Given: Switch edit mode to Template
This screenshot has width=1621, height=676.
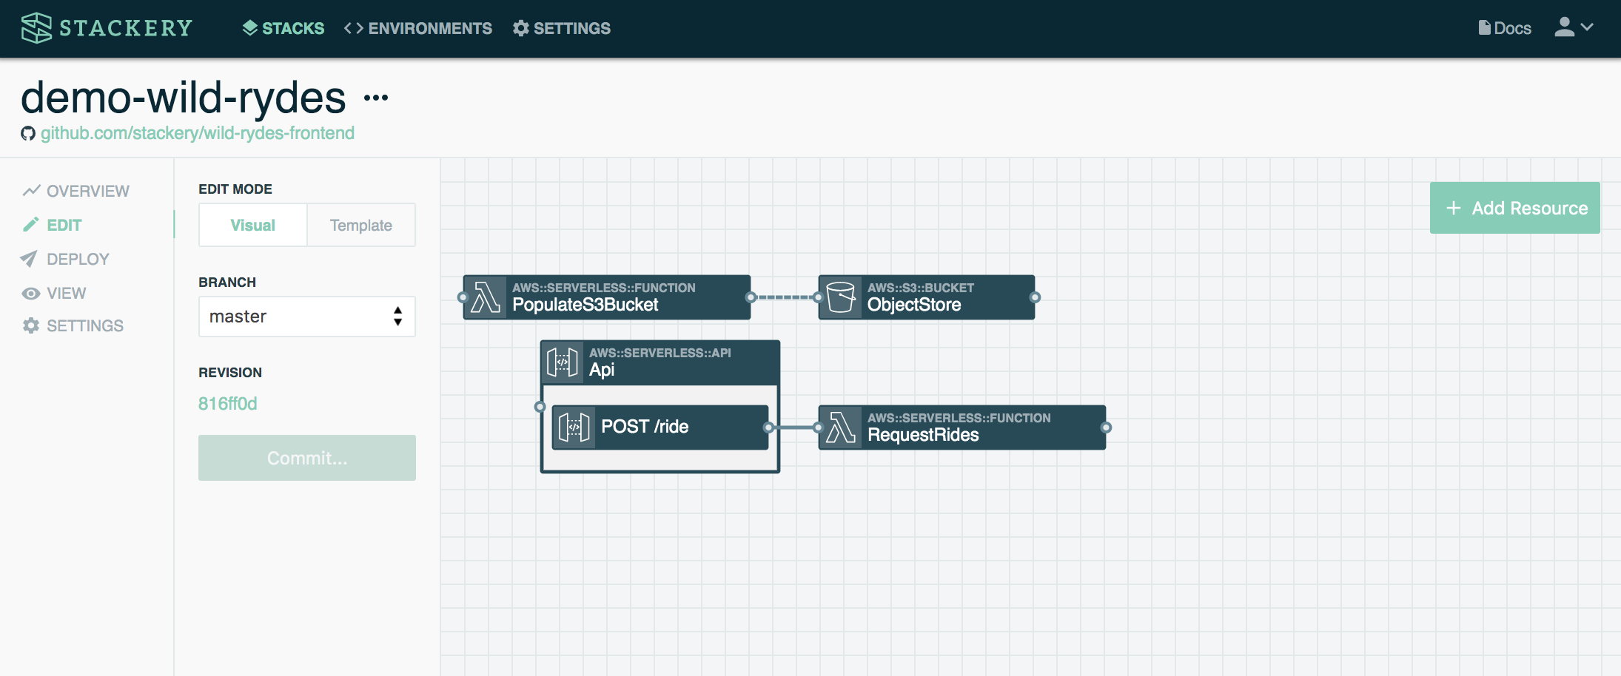Looking at the screenshot, I should point(361,225).
